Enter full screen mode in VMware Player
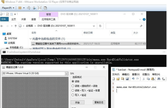This screenshot has width=167, height=108. [40, 8]
